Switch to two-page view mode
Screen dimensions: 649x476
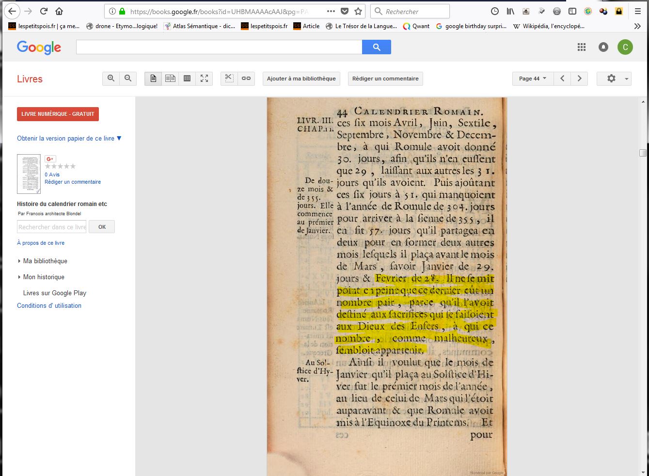pos(170,79)
